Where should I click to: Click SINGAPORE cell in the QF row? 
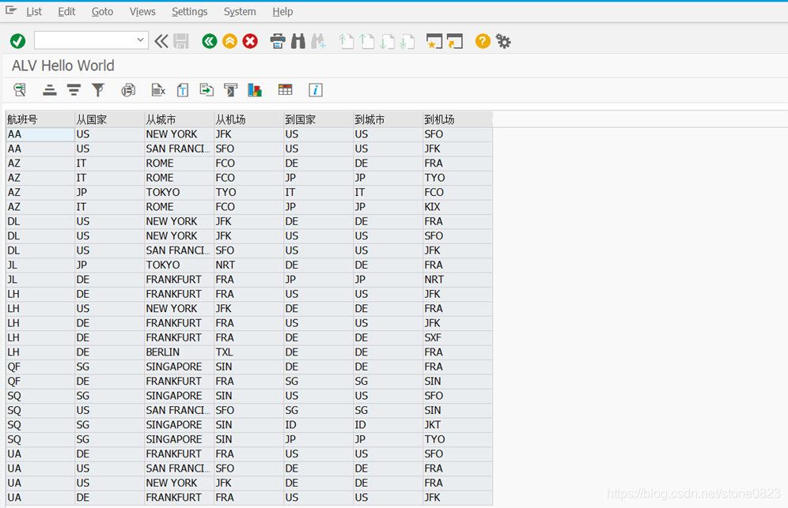tap(179, 367)
